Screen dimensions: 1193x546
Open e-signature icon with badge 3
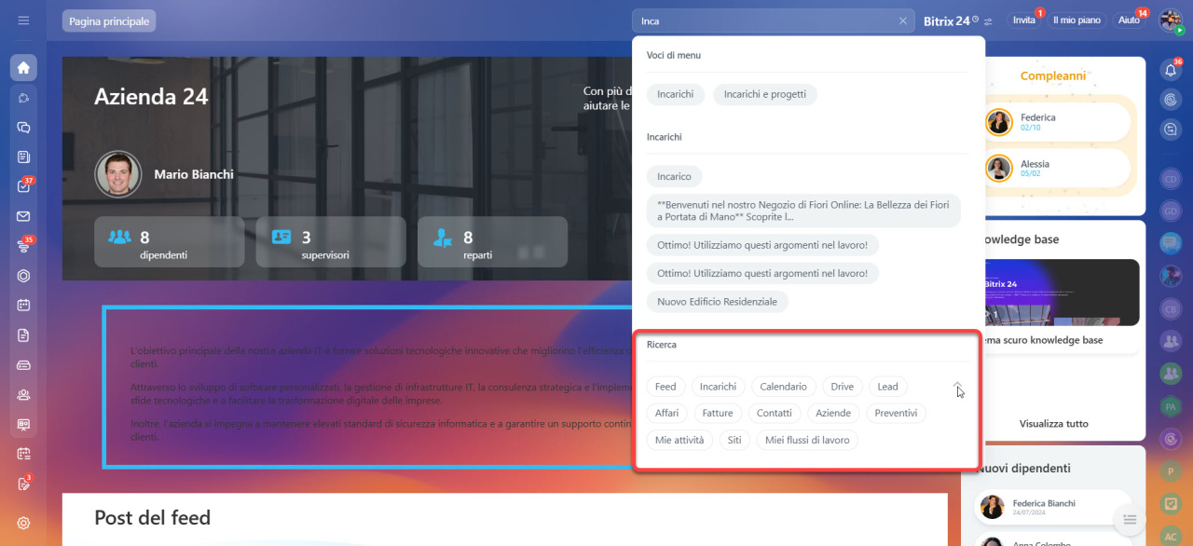(x=23, y=484)
